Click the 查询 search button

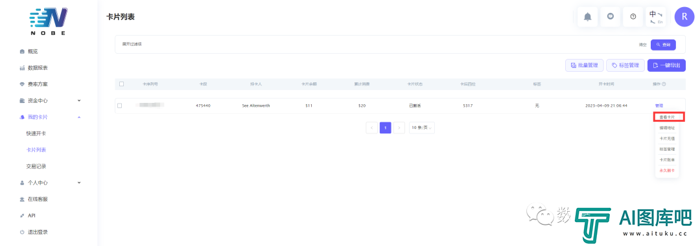pyautogui.click(x=663, y=45)
